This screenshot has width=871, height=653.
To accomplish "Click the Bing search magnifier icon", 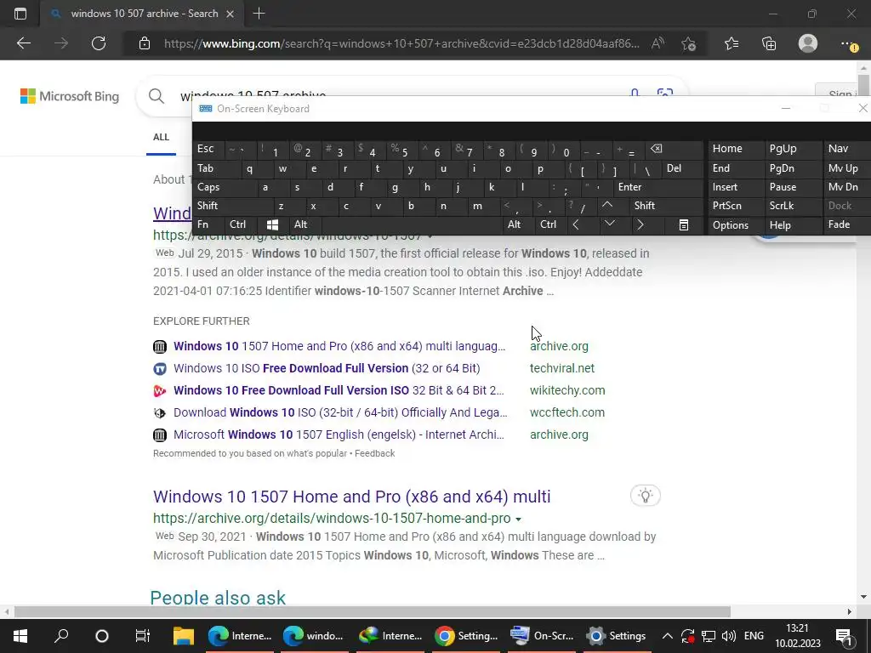I will (x=157, y=96).
